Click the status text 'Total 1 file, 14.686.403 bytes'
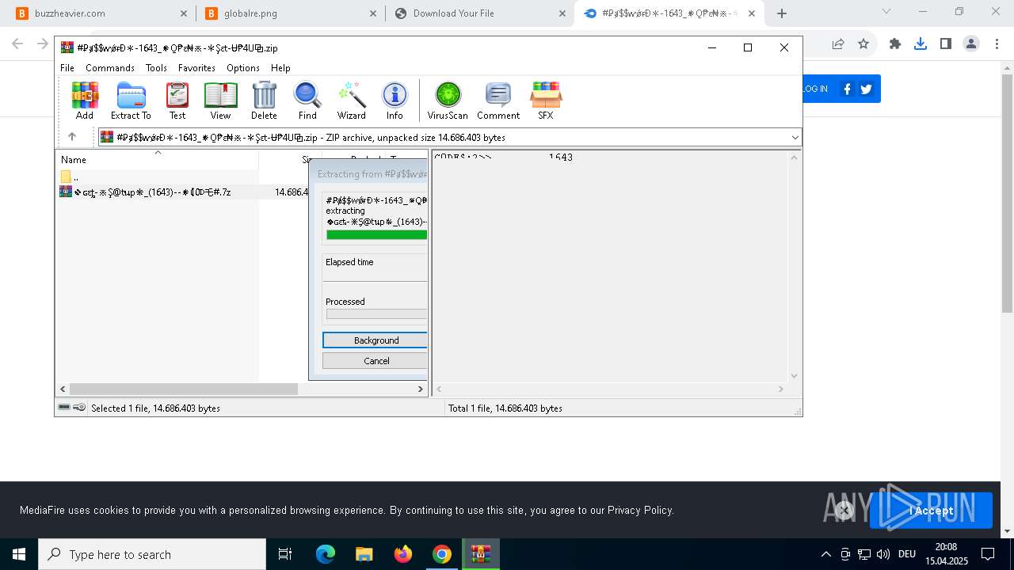 (505, 408)
